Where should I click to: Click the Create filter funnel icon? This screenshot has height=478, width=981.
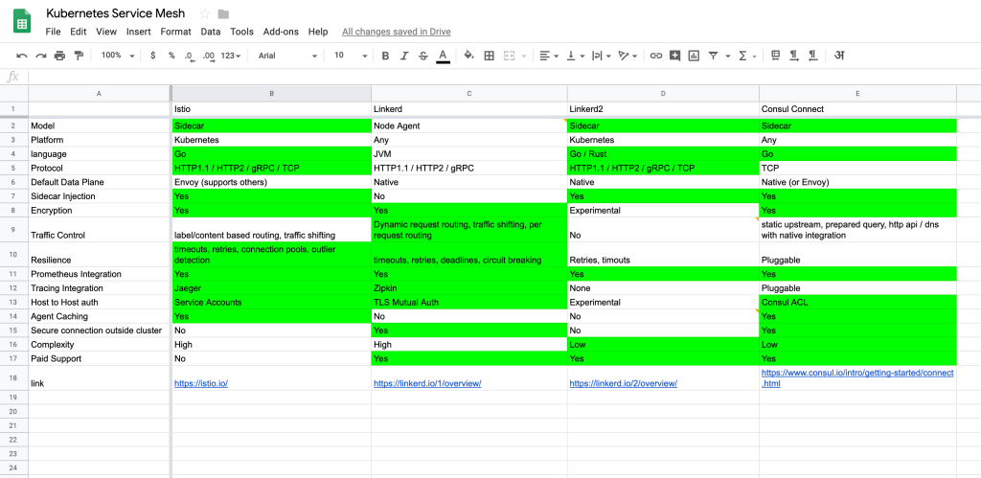(713, 56)
